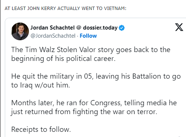Follow the @JordanSchachtel account

click(x=88, y=36)
